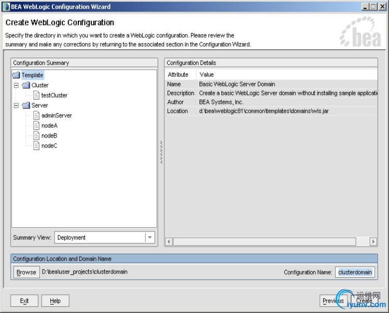The image size is (389, 313).
Task: Click 'Basic WebLogic Server Domain' value
Action: pyautogui.click(x=237, y=84)
